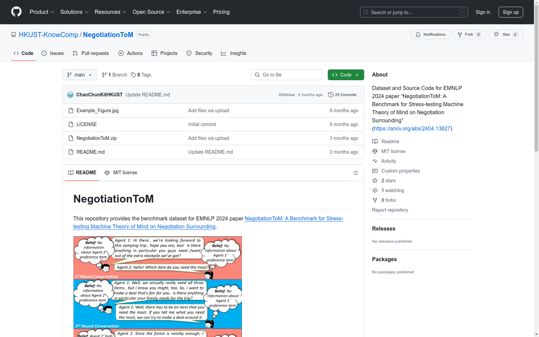Click the star icon in Star button
539x337 pixels.
pyautogui.click(x=496, y=34)
